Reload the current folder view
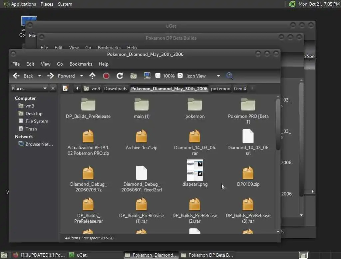The image size is (341, 259). pyautogui.click(x=120, y=76)
